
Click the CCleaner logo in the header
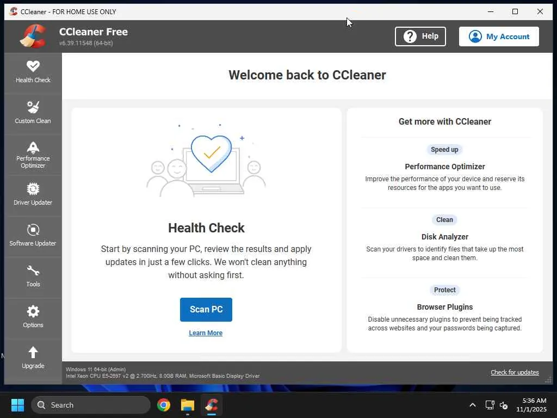pyautogui.click(x=33, y=36)
